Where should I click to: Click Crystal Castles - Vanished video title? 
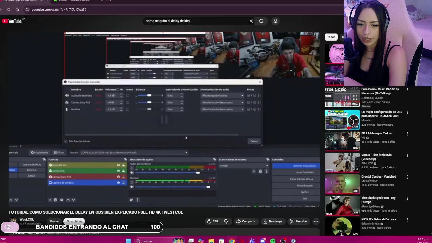coord(379,177)
